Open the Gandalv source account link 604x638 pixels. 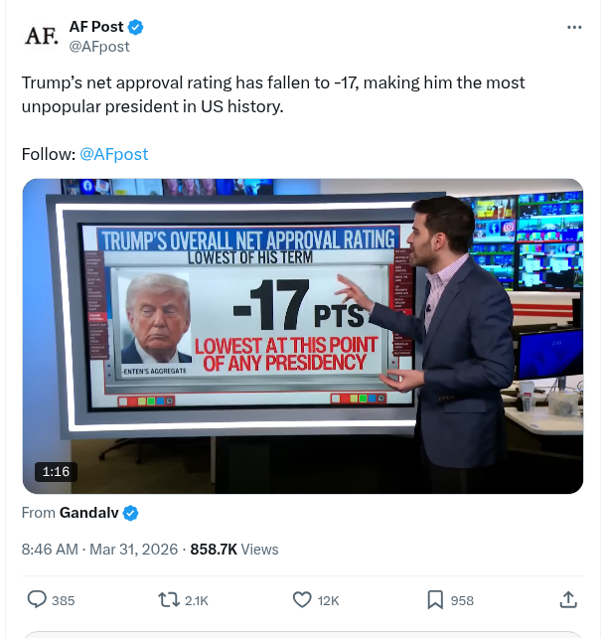pyautogui.click(x=89, y=513)
